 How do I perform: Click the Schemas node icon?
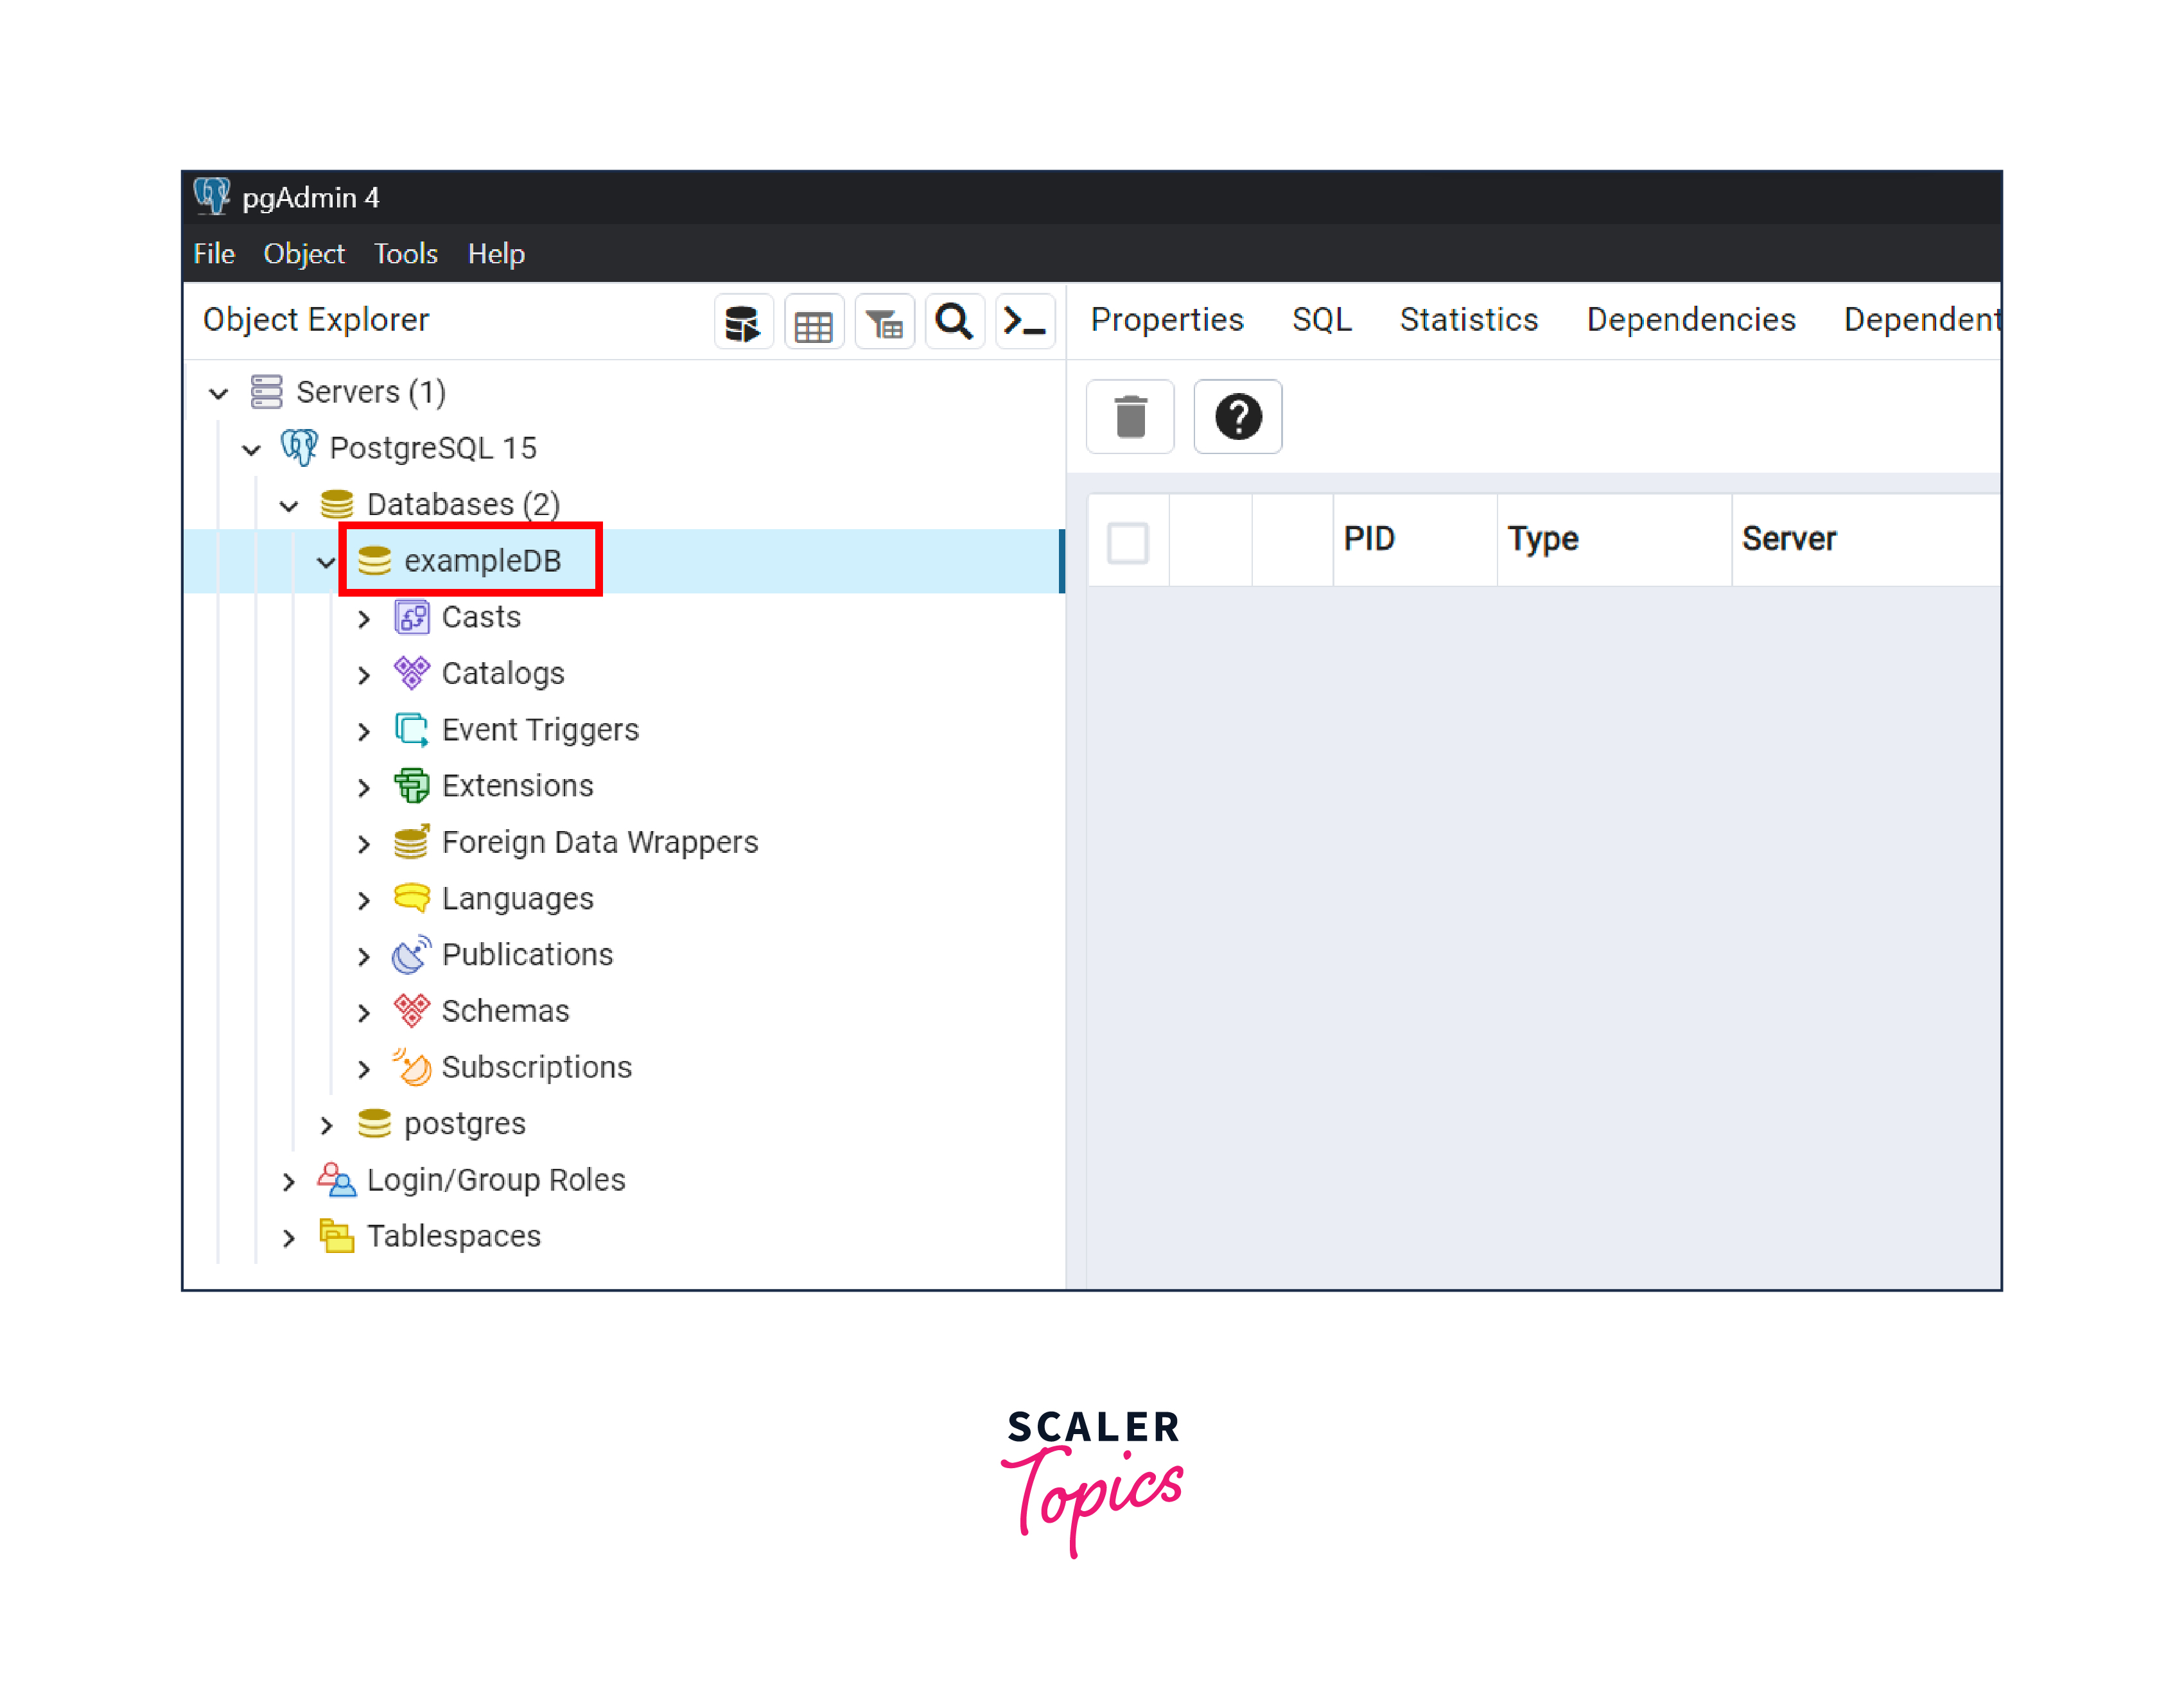tap(411, 1011)
